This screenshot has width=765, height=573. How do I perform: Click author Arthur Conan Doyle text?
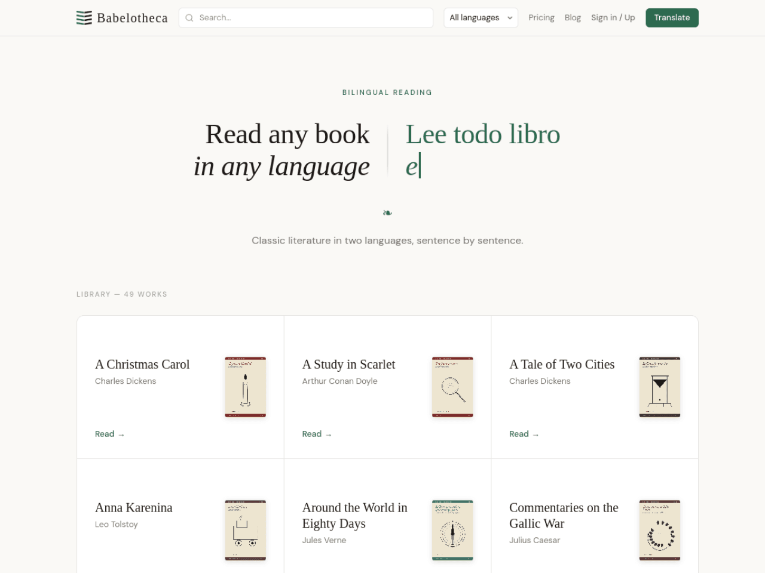pos(339,381)
